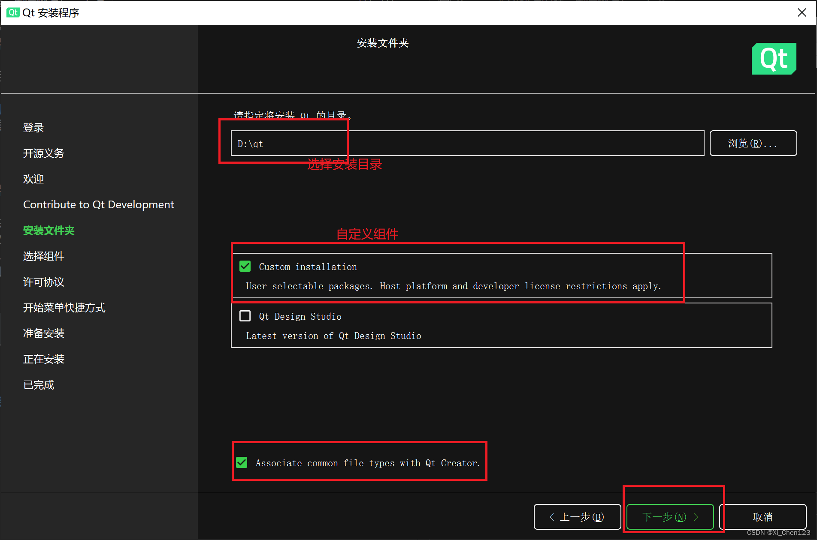Cancel the install with 取消 button
The height and width of the screenshot is (540, 817).
tap(763, 517)
